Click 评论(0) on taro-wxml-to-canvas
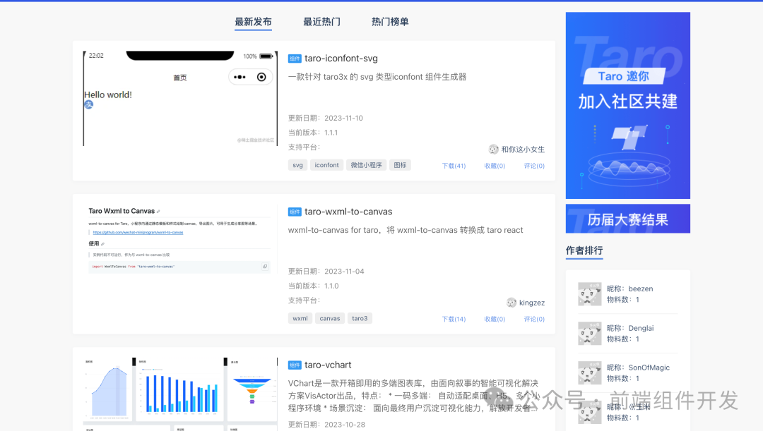Viewport: 763px width, 431px height. click(534, 320)
